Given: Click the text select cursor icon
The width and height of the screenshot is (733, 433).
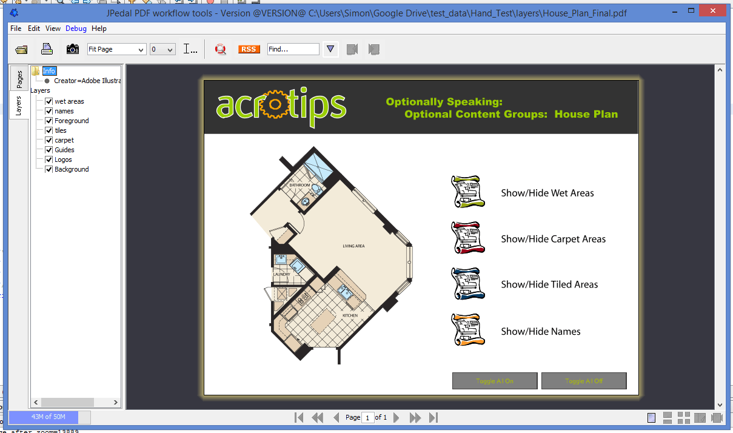Looking at the screenshot, I should click(x=190, y=49).
